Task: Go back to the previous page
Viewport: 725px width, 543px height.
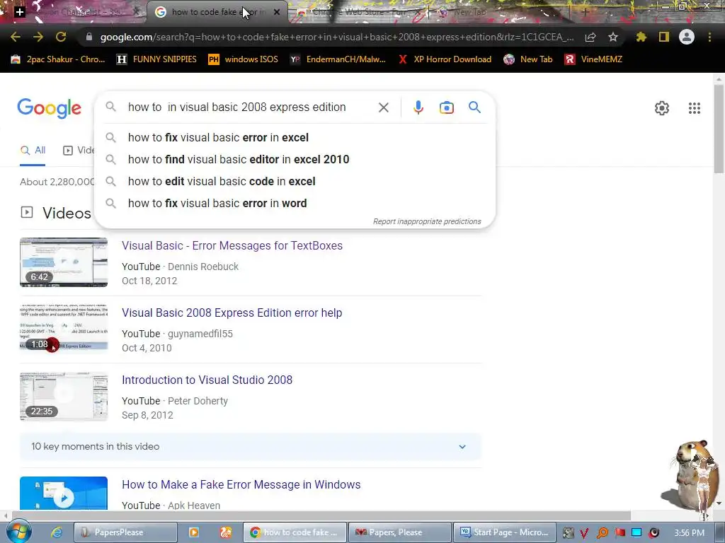Action: point(16,37)
